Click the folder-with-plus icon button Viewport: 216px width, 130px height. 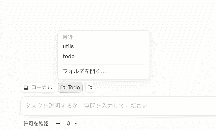pyautogui.click(x=90, y=87)
